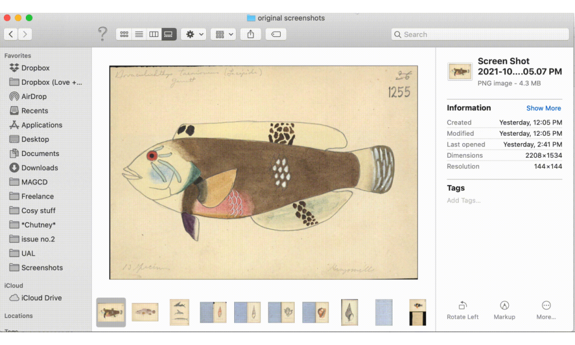This screenshot has height=345, width=575.
Task: Click Show More in Information panel
Action: click(x=544, y=108)
